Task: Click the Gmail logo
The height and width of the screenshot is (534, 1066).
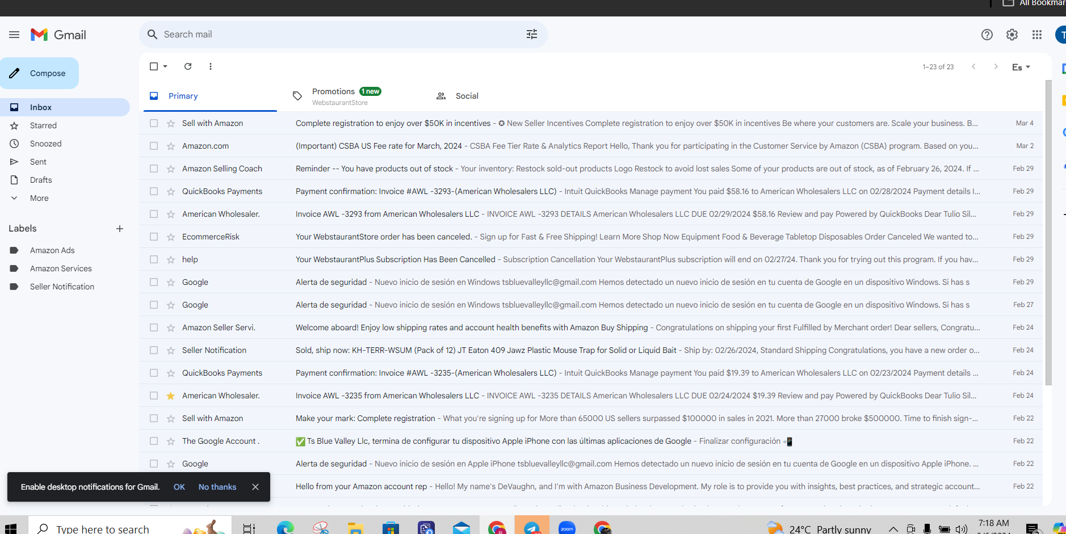Action: pyautogui.click(x=58, y=35)
